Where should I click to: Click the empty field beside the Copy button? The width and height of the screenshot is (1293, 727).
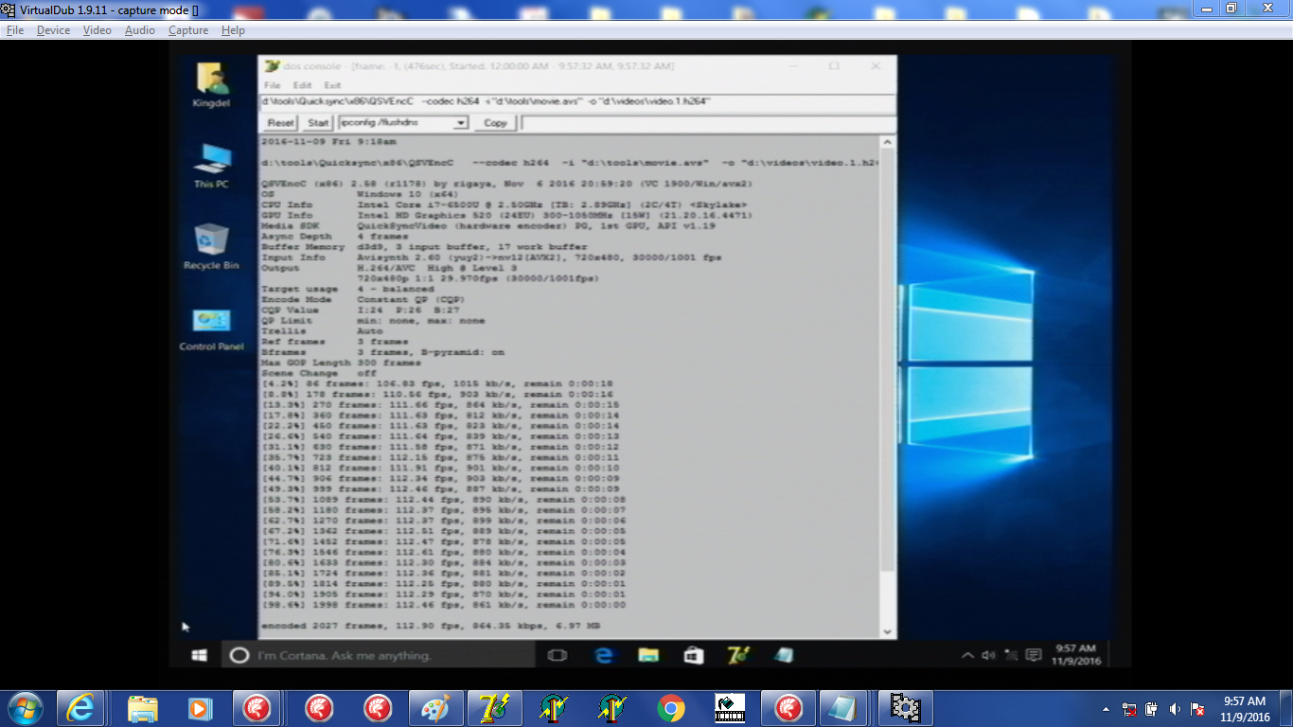click(x=708, y=123)
